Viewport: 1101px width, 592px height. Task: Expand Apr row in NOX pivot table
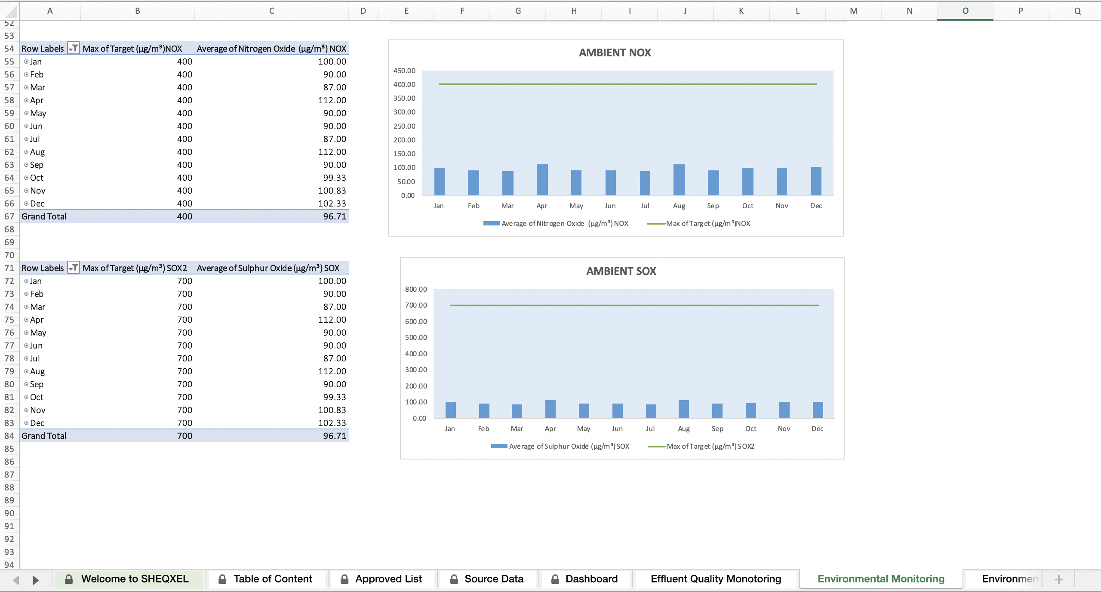coord(26,100)
